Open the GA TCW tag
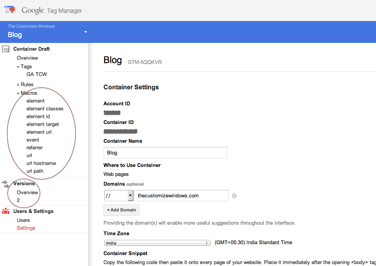The height and width of the screenshot is (266, 376). click(x=37, y=74)
